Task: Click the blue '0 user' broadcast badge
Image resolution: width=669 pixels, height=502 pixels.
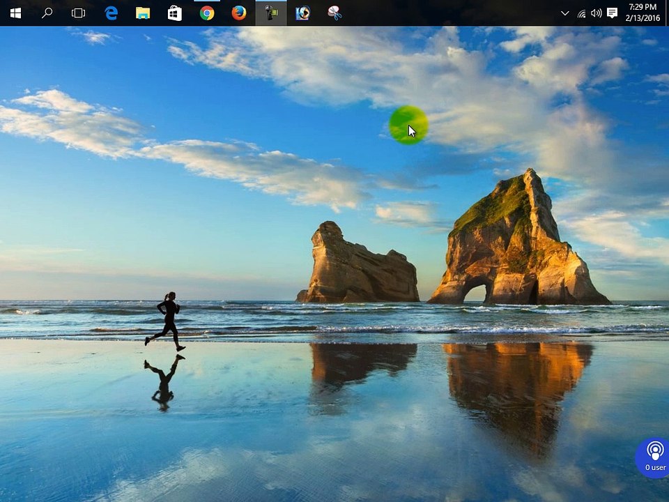Action: point(652,457)
